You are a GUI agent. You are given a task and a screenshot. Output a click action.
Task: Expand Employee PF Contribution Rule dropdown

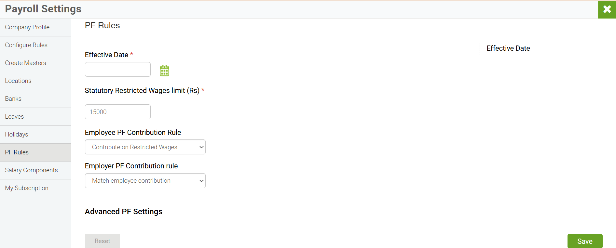145,147
